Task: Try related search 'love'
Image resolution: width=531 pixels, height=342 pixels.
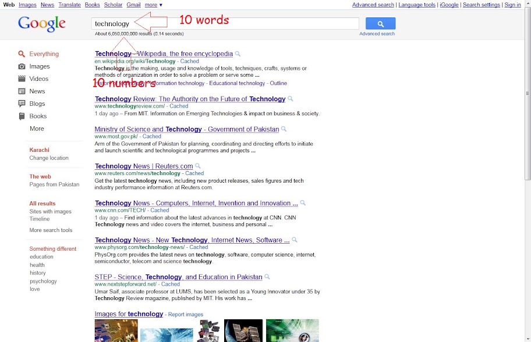Action: click(x=34, y=289)
